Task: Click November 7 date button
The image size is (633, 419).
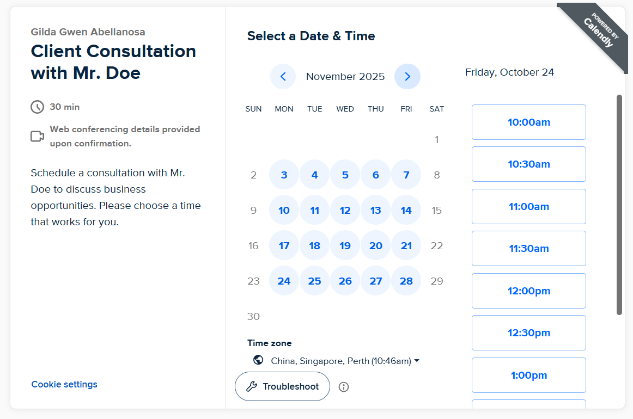Action: tap(406, 175)
